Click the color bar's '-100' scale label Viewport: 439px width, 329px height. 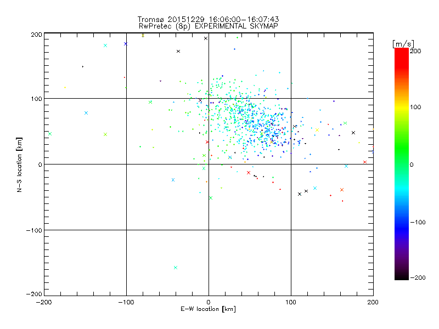418,222
